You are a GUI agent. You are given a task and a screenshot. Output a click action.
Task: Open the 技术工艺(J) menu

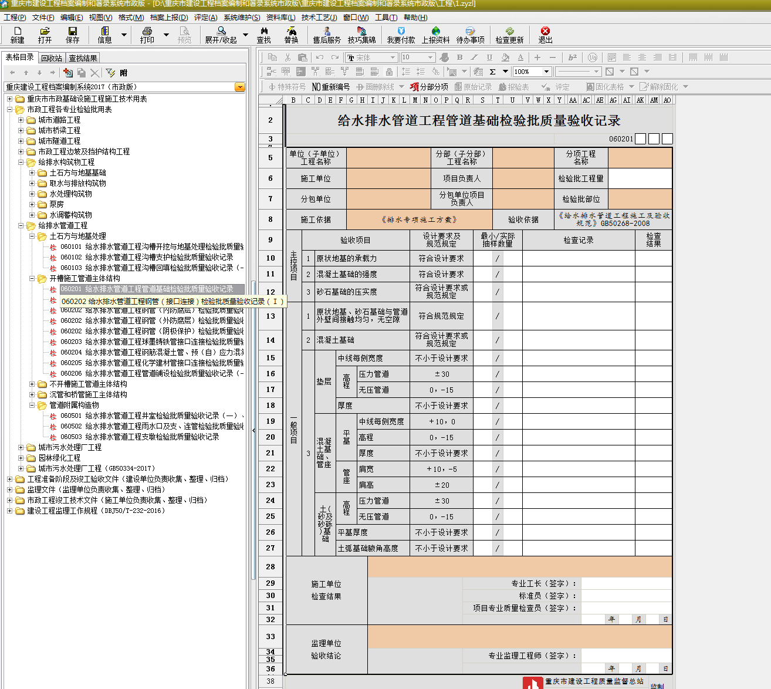point(319,17)
